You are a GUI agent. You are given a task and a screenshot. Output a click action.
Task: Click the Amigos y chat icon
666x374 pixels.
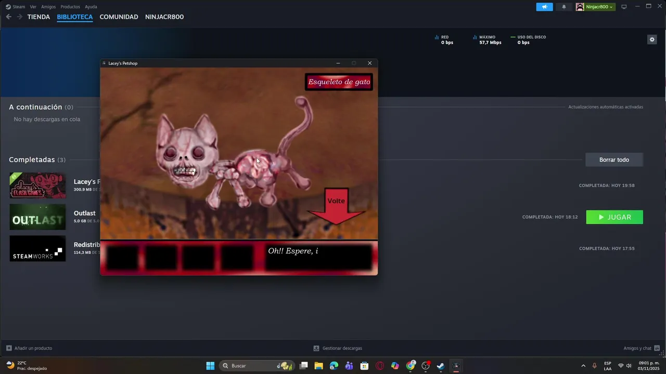[x=657, y=348]
